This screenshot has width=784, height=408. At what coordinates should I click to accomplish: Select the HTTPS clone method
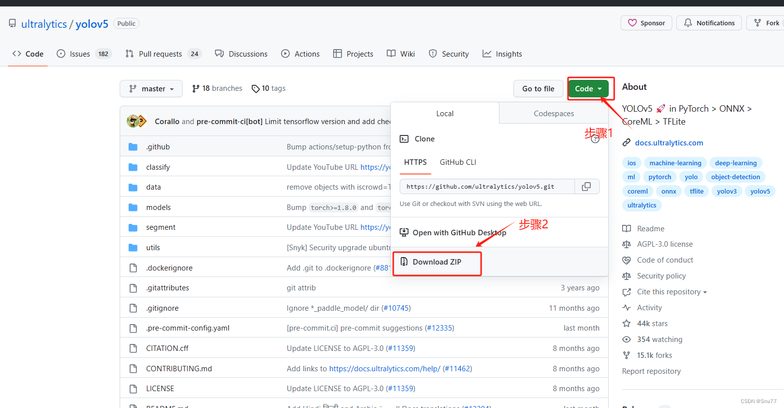click(415, 162)
